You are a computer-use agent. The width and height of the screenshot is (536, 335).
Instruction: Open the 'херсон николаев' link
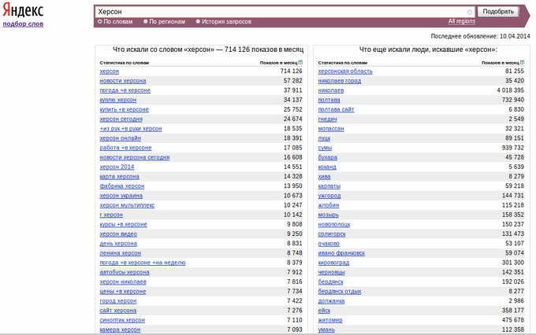click(x=123, y=282)
